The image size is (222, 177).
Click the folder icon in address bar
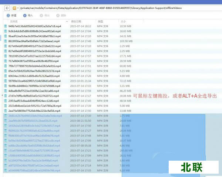[x=14, y=7]
